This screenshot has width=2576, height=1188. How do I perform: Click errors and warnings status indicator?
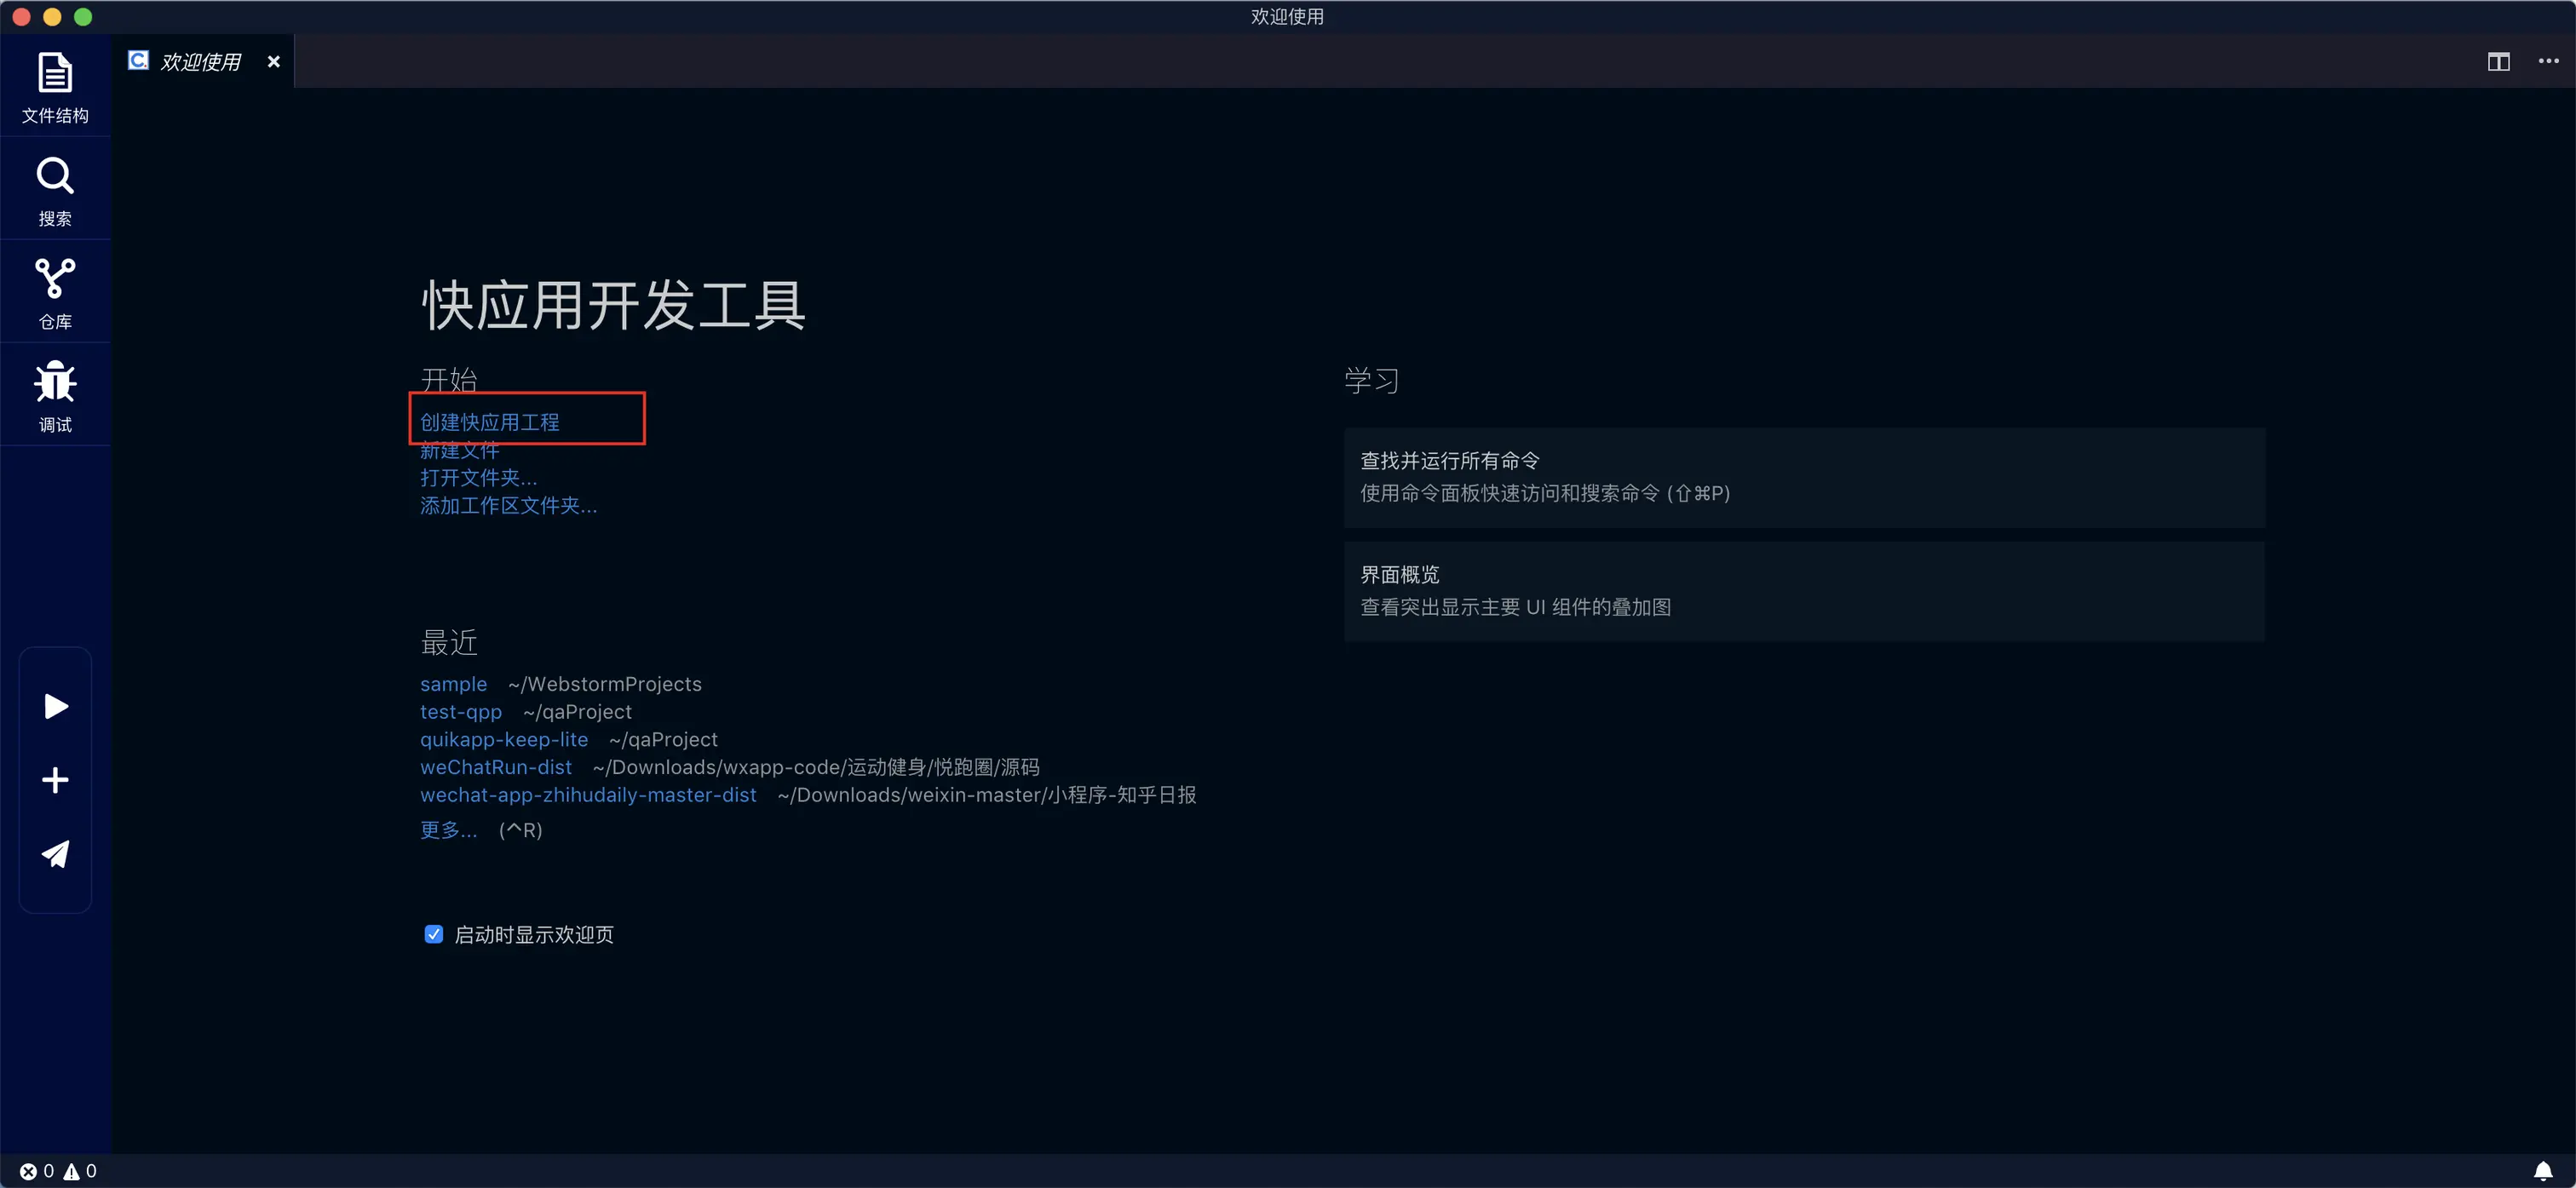click(x=58, y=1170)
